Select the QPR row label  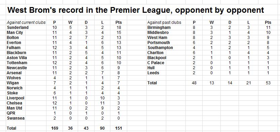point(11,113)
